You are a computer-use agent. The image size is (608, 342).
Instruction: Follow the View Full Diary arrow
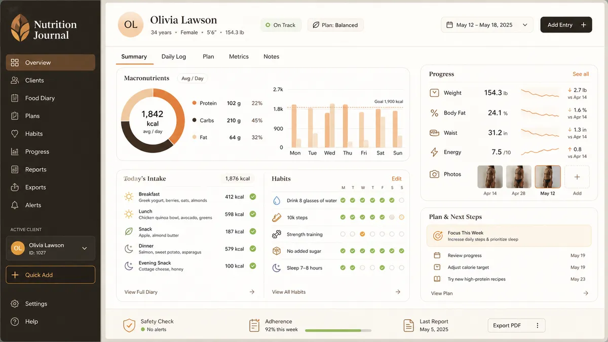pyautogui.click(x=252, y=292)
